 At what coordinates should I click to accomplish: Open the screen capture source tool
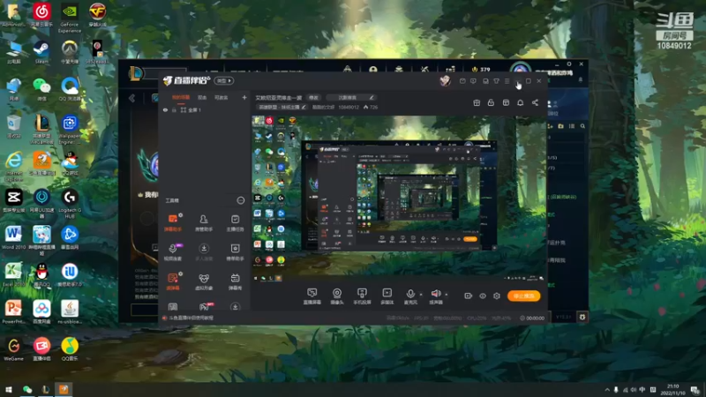point(312,296)
